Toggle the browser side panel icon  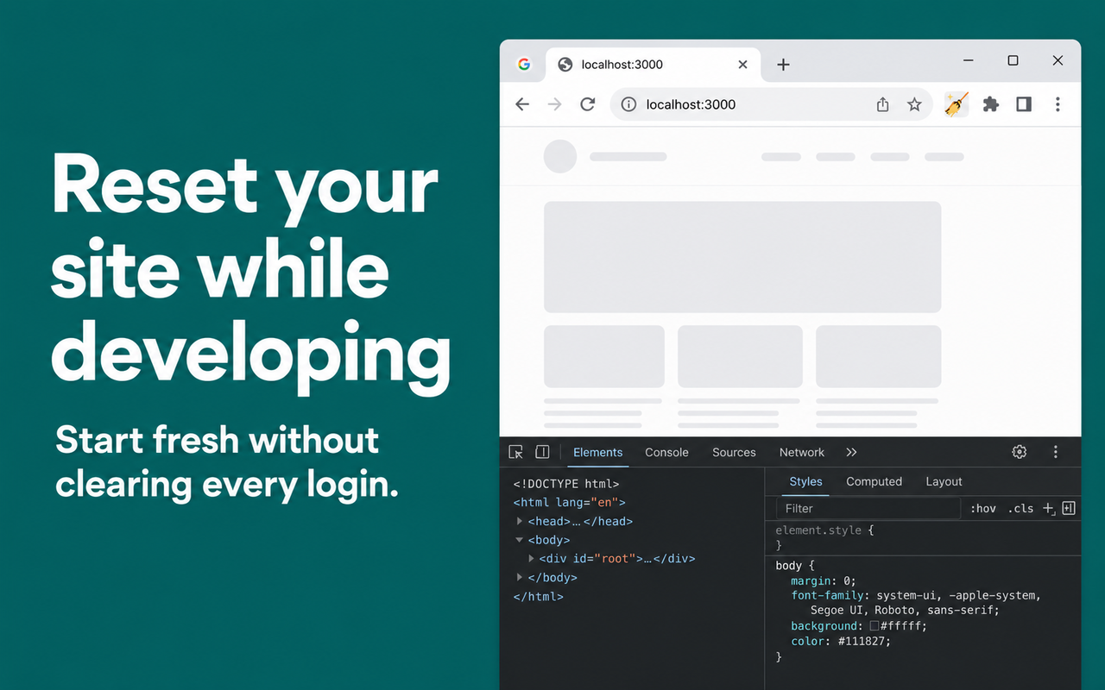1024,104
